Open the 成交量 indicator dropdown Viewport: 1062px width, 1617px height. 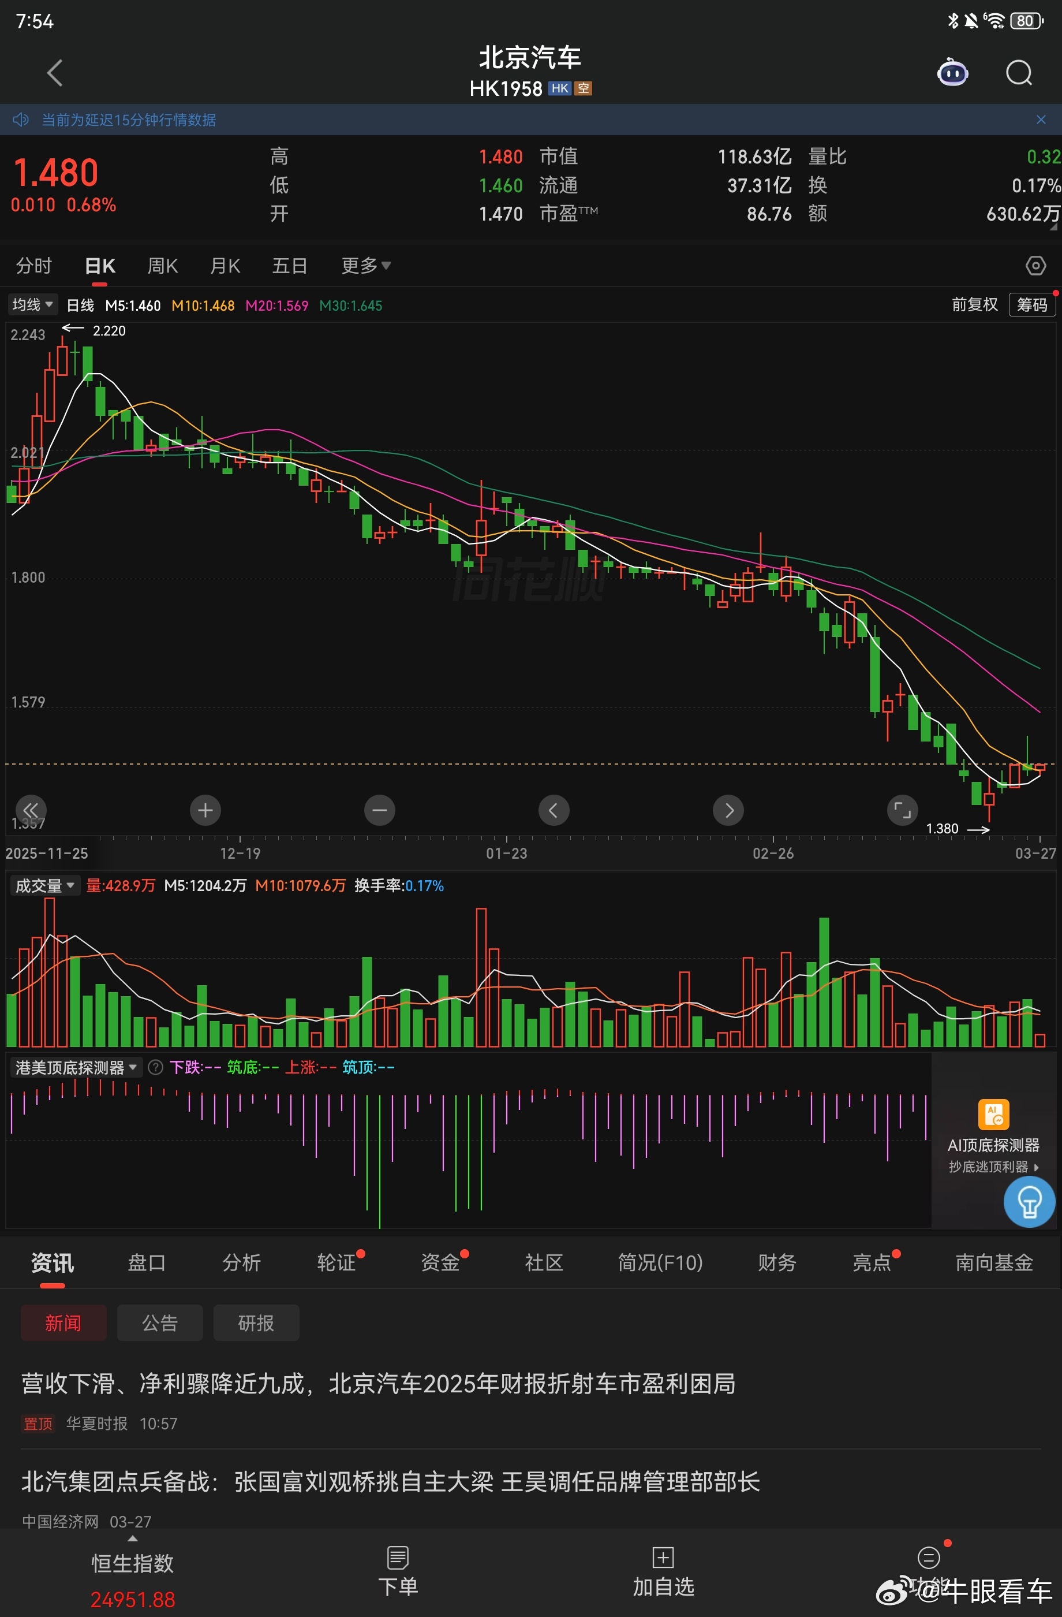(x=45, y=885)
